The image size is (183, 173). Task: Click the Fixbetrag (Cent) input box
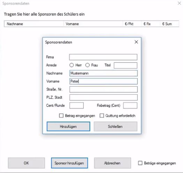point(130,105)
